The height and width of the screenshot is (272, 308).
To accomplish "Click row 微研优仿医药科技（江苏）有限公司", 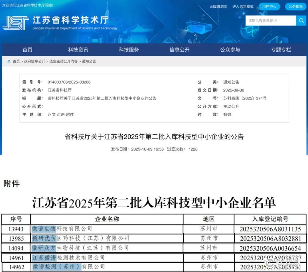I will point(80,238).
